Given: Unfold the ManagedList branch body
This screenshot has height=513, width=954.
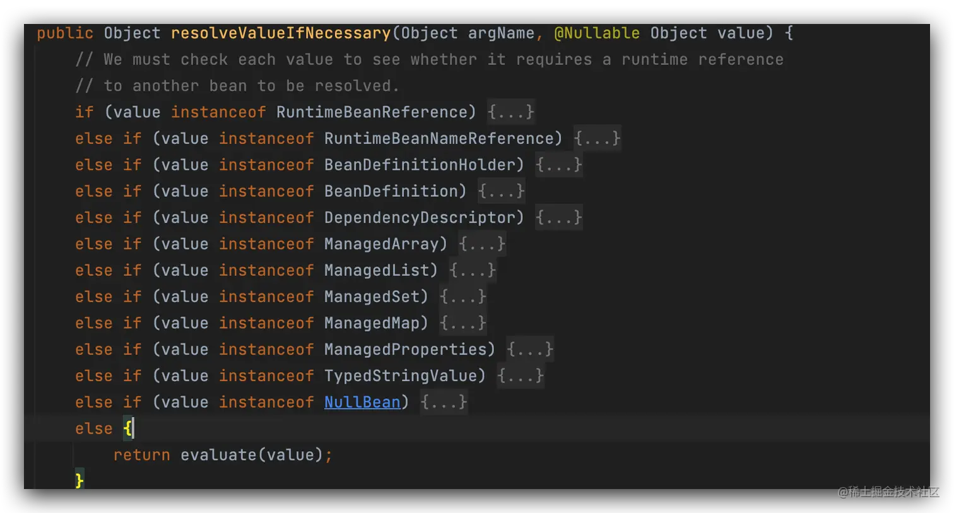Looking at the screenshot, I should [473, 271].
